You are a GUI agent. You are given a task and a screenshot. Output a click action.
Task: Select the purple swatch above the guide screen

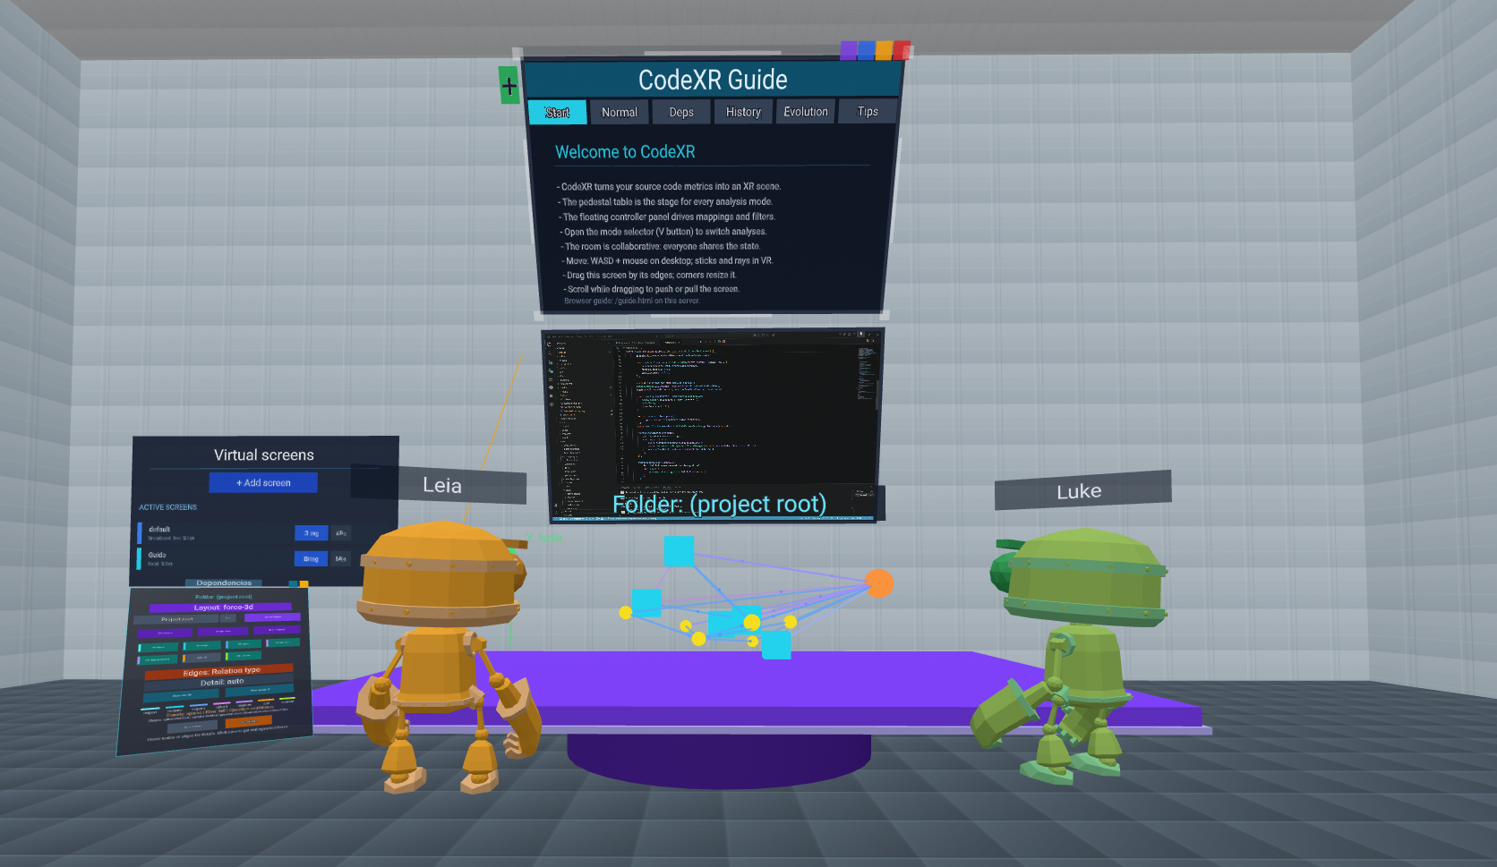pyautogui.click(x=849, y=50)
